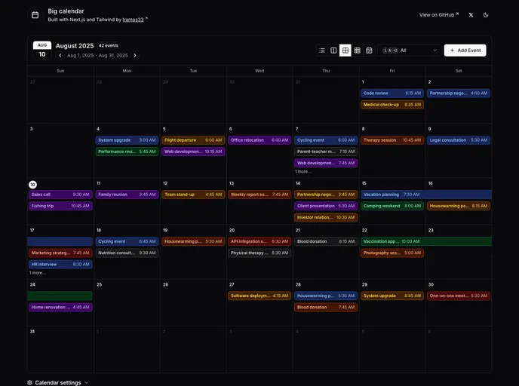
Task: Show 1 more events on Aug 7
Action: pos(303,172)
